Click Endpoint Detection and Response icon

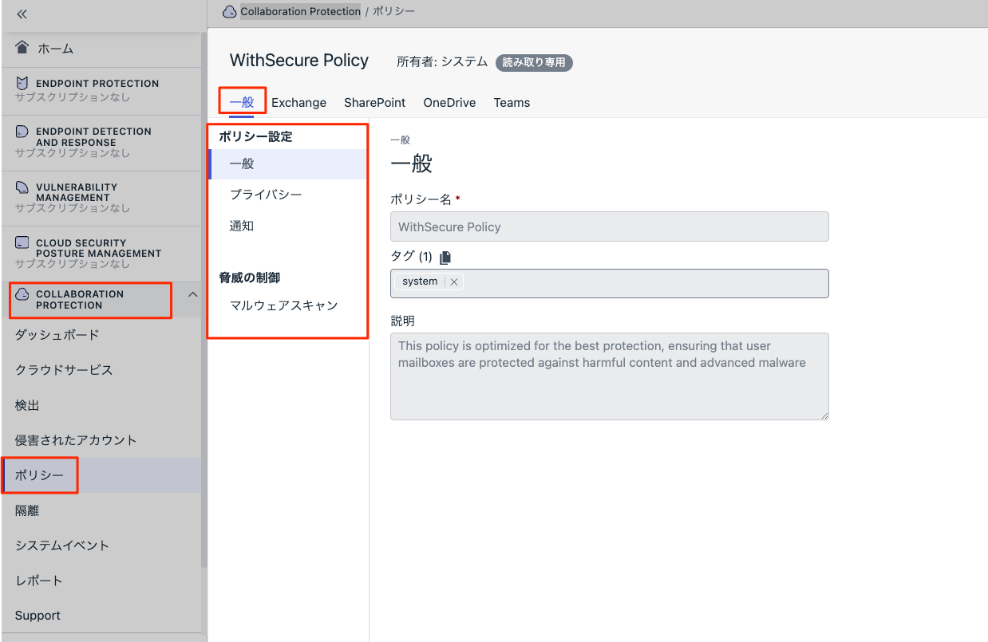[x=22, y=132]
